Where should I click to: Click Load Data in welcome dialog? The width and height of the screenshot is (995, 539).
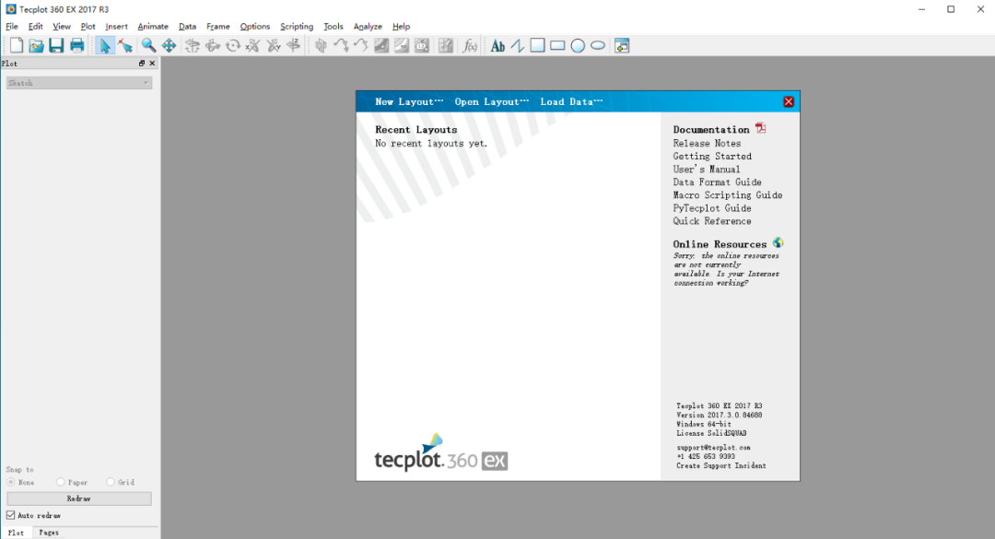click(x=571, y=101)
